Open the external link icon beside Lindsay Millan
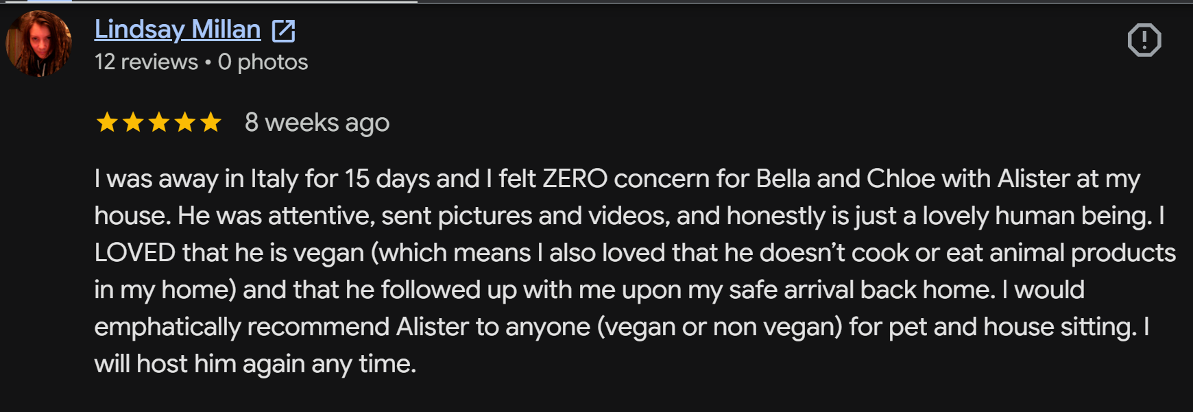Viewport: 1193px width, 412px height. (x=283, y=31)
